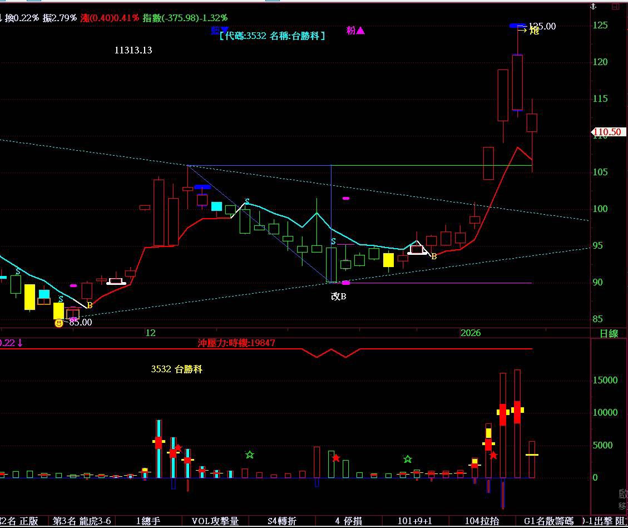Click the anchor icon above price axis

coord(594,7)
